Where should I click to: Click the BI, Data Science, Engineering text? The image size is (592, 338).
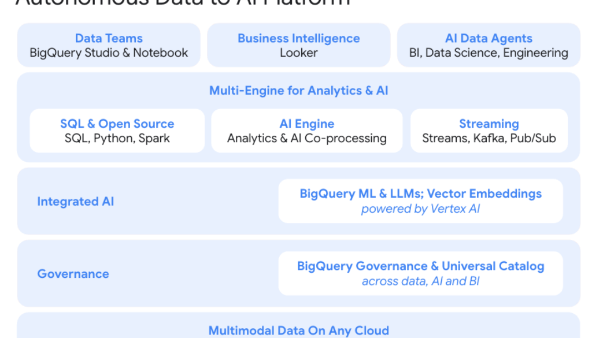point(489,53)
